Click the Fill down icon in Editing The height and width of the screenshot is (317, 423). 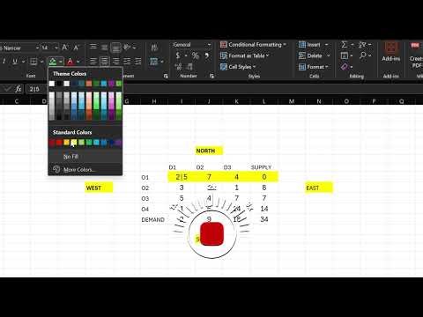344,55
